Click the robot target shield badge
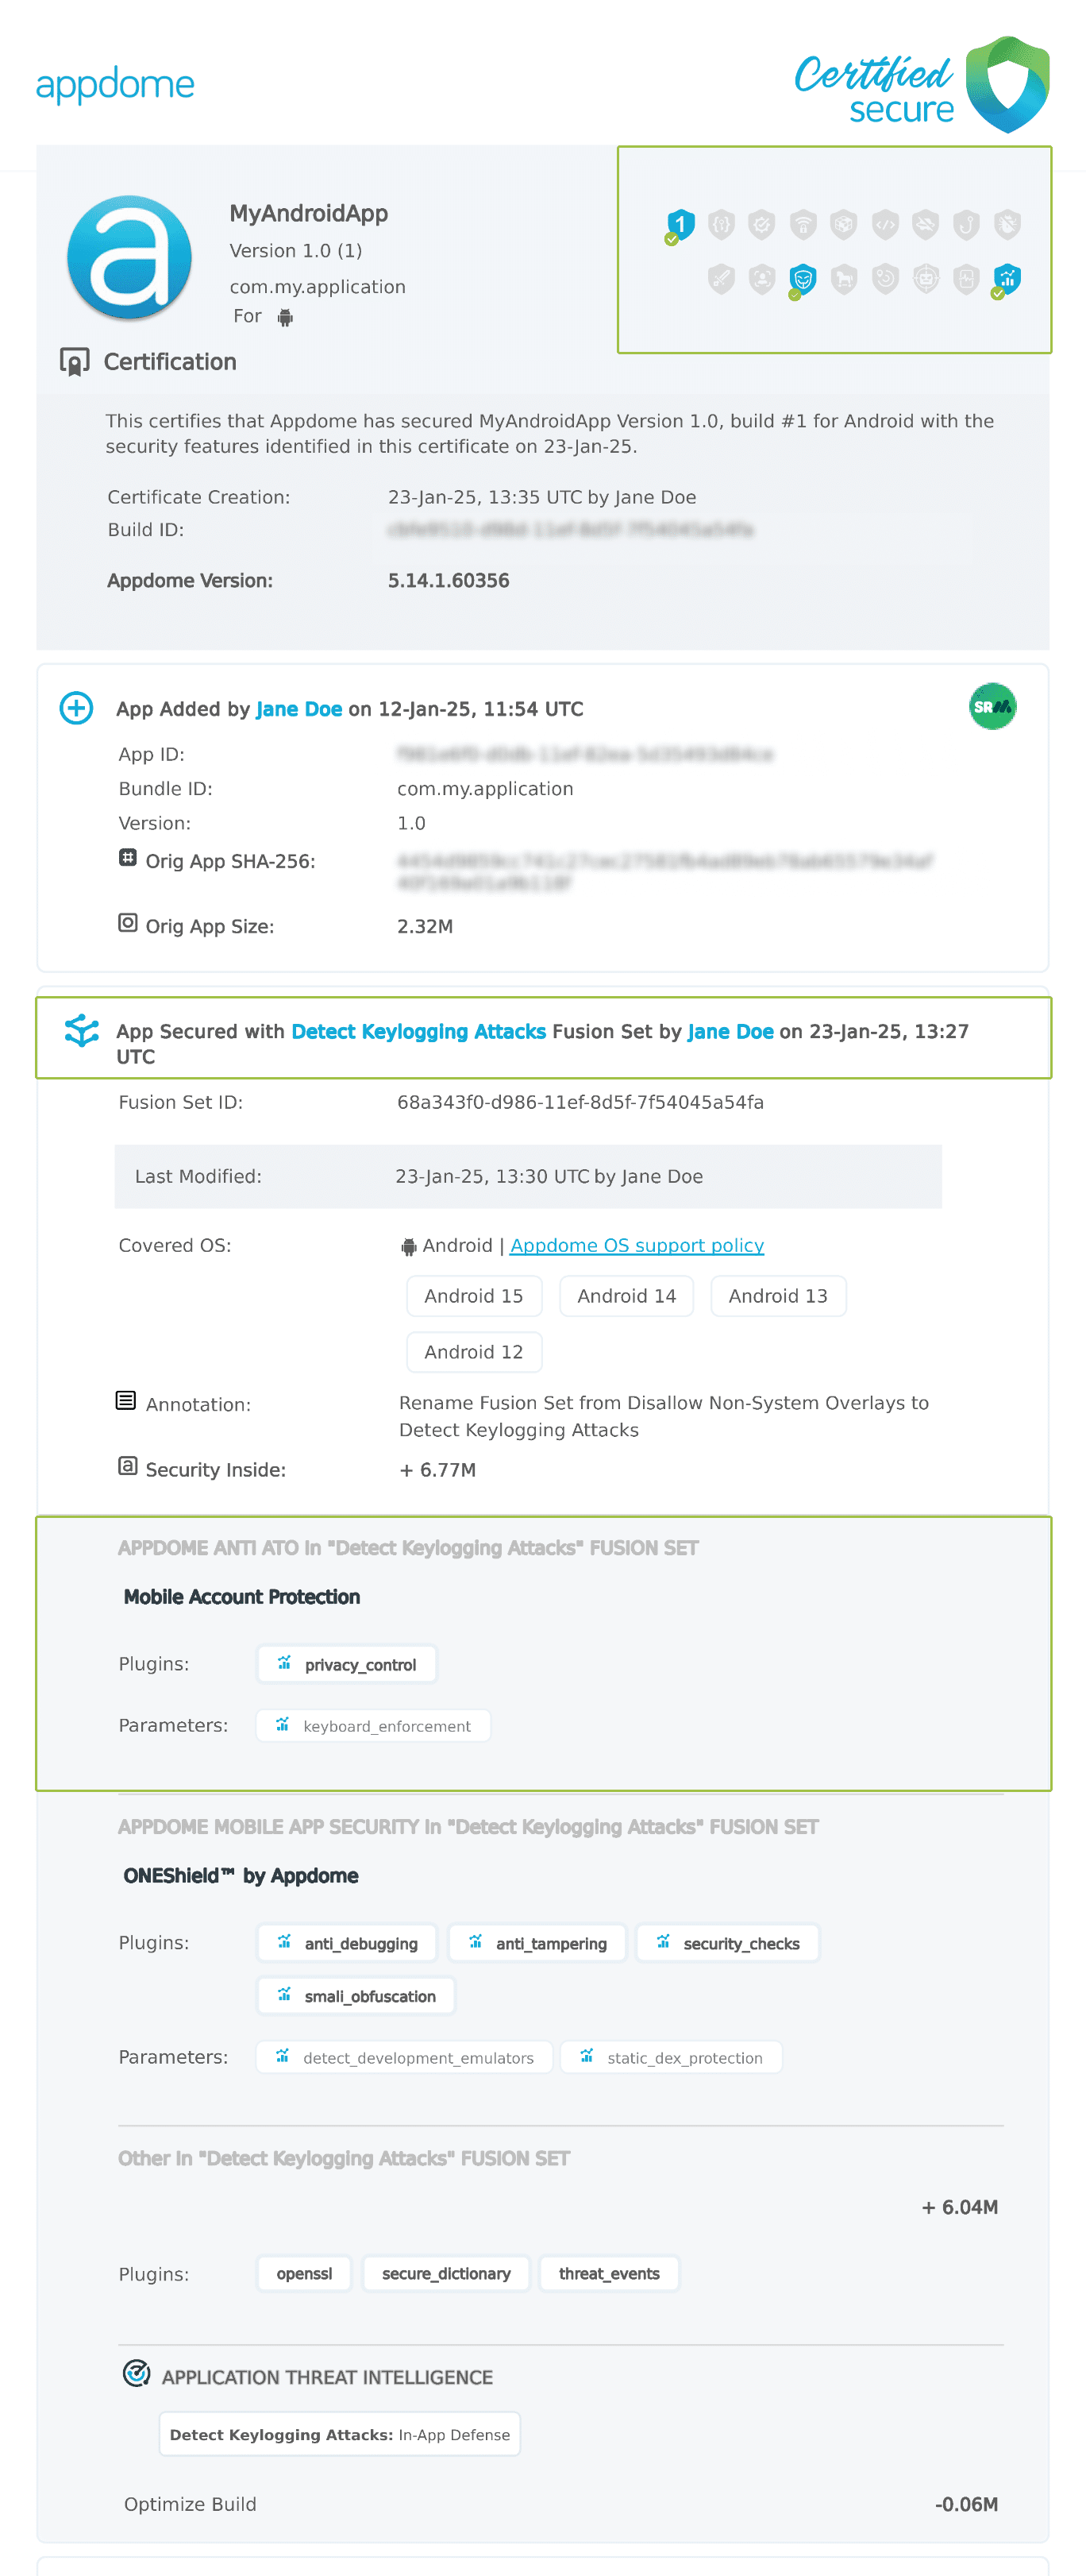The height and width of the screenshot is (2576, 1086). pyautogui.click(x=926, y=278)
